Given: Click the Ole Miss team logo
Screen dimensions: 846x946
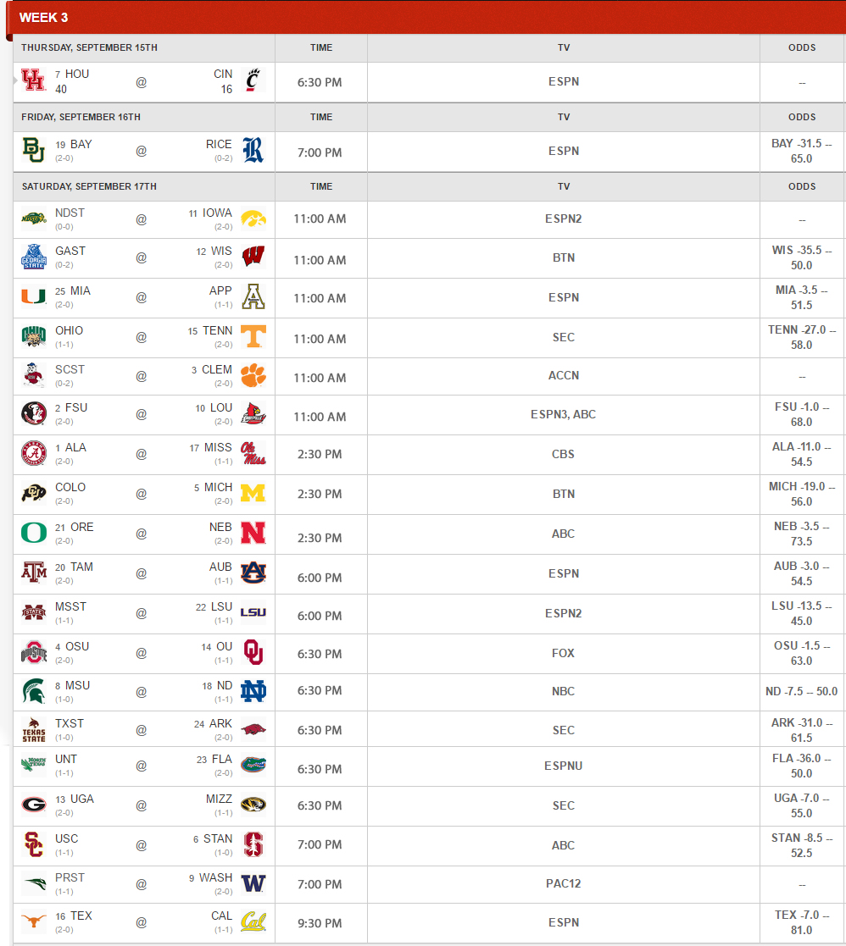Looking at the screenshot, I should pyautogui.click(x=253, y=453).
